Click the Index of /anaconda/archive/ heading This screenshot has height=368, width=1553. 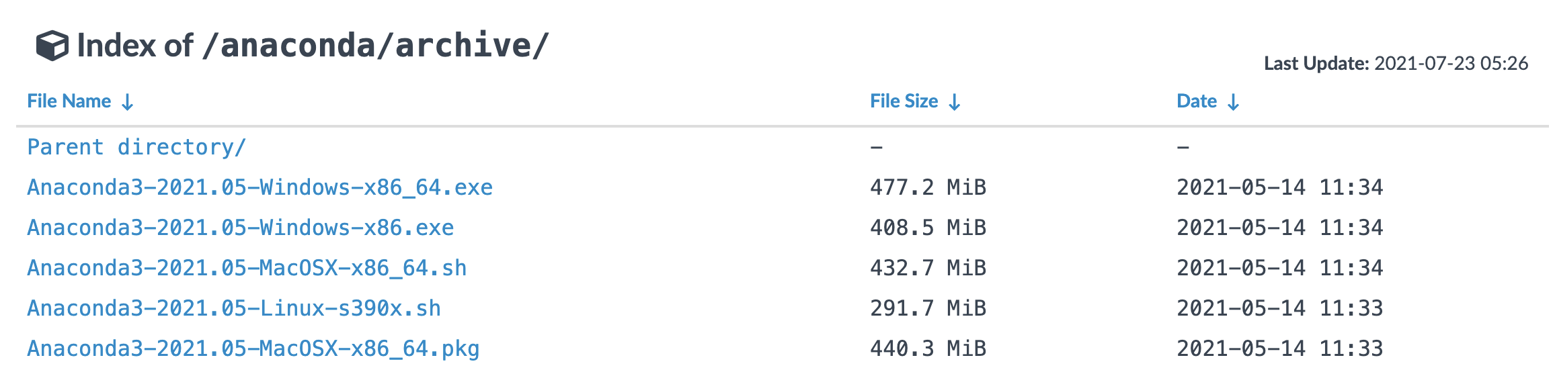point(313,46)
